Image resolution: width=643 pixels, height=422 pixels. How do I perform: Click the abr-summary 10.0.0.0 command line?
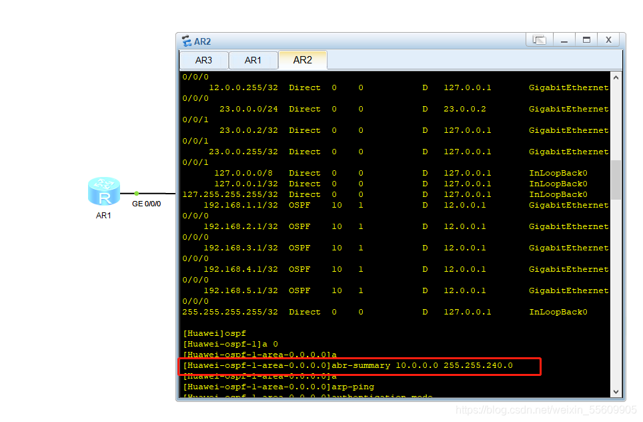pyautogui.click(x=348, y=365)
